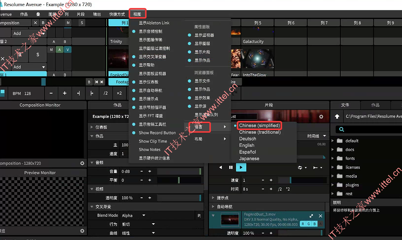Open layer 2 Add blend mode dropdown
This screenshot has width=402, height=240.
(x=29, y=67)
